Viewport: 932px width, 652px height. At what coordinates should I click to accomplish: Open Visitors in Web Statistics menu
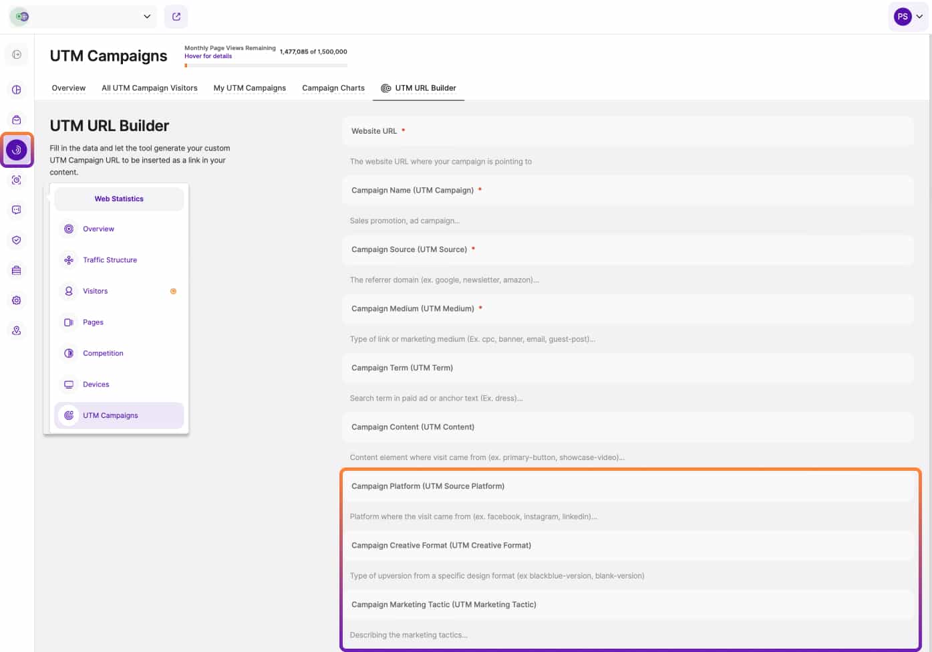95,291
